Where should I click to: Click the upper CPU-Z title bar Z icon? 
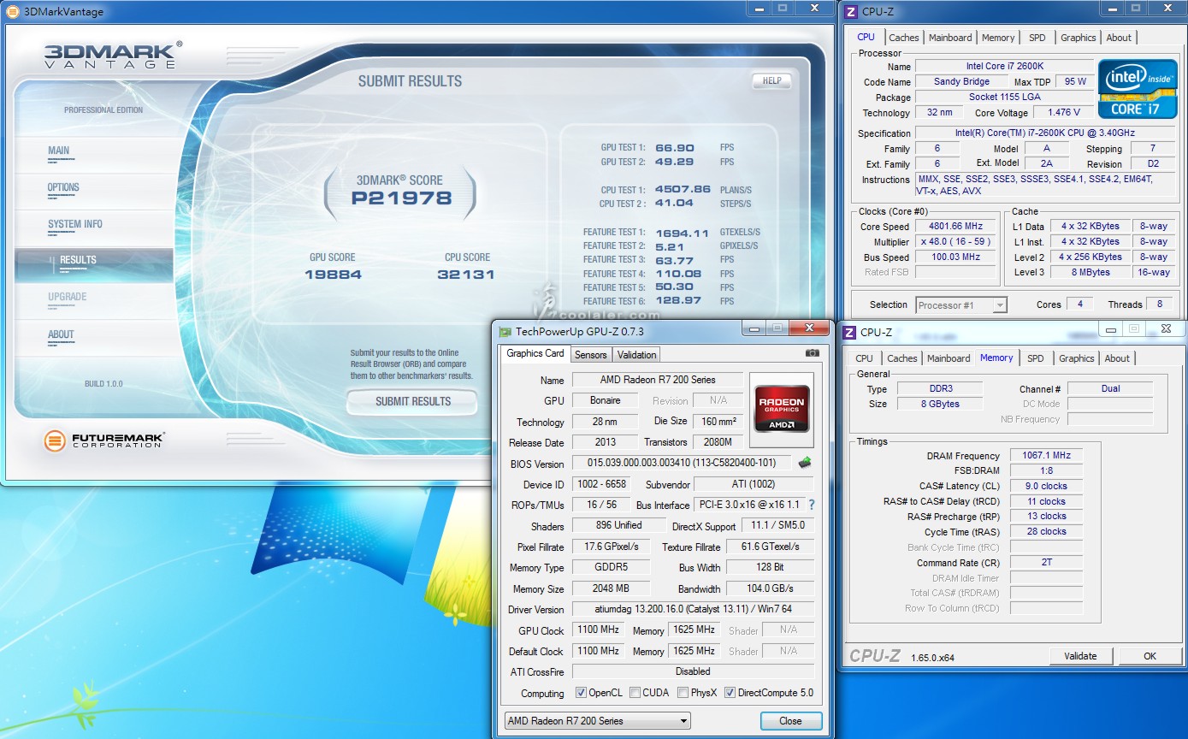tap(850, 11)
